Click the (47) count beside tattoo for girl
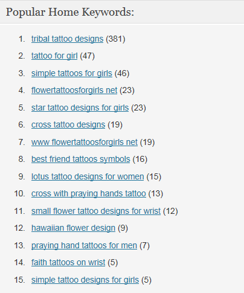The width and height of the screenshot is (244, 293). (88, 56)
